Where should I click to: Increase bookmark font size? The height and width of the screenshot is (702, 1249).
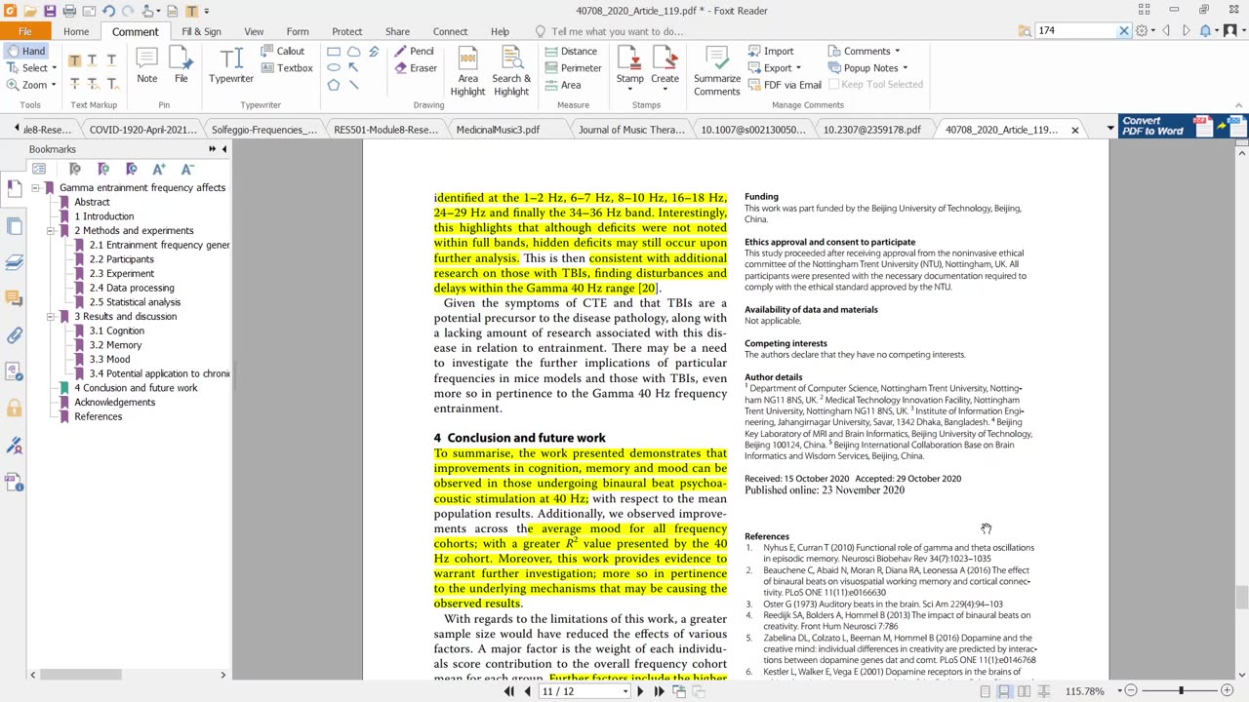pyautogui.click(x=159, y=169)
